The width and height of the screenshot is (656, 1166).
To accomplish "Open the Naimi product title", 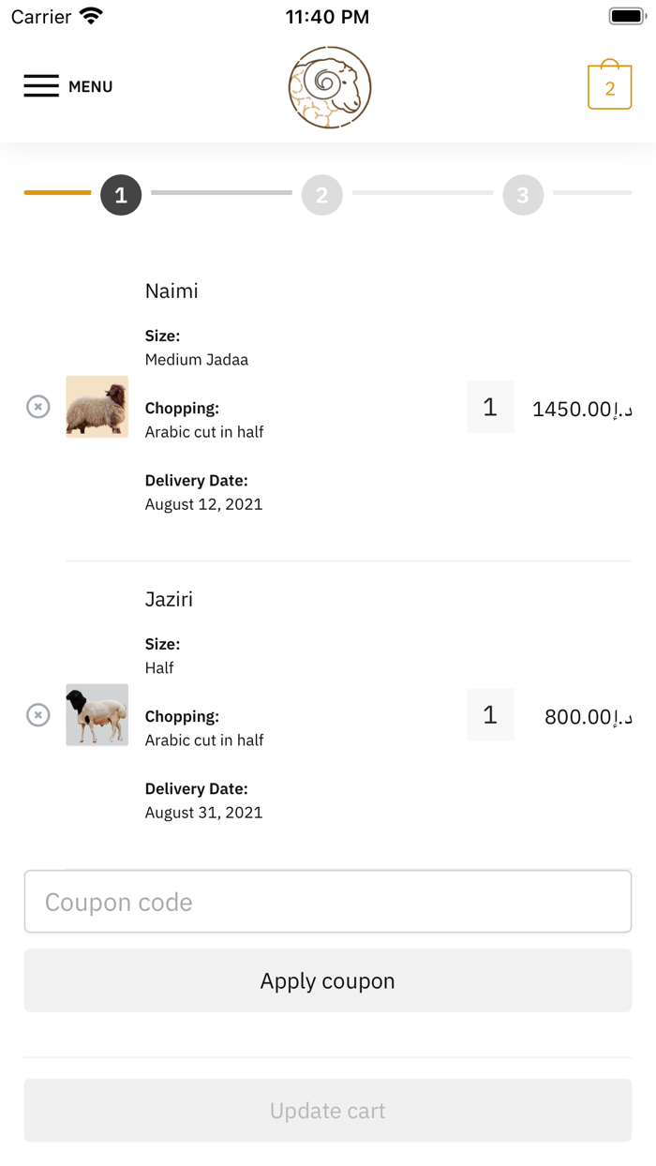I will coord(171,291).
